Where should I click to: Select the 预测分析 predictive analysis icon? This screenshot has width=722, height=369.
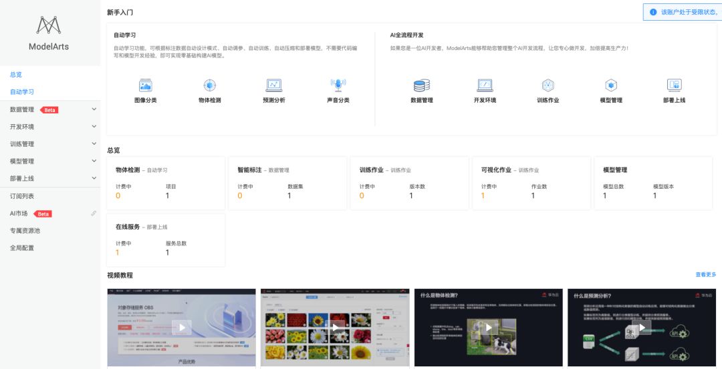click(x=273, y=85)
